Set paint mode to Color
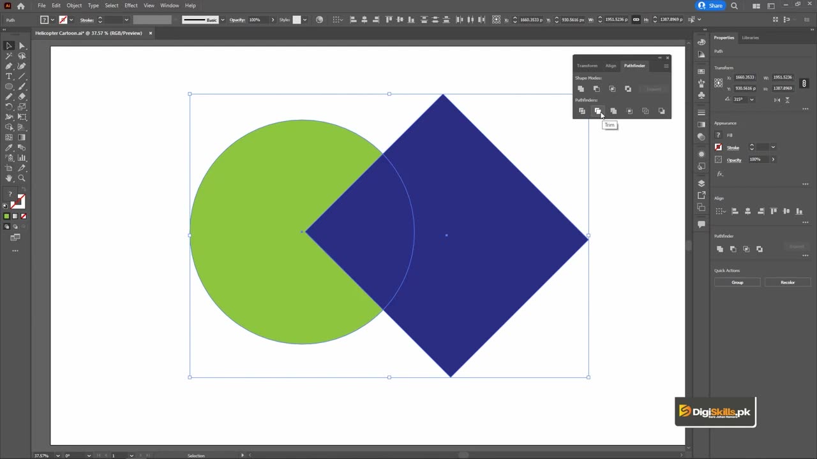Viewport: 817px width, 459px height. tap(7, 216)
